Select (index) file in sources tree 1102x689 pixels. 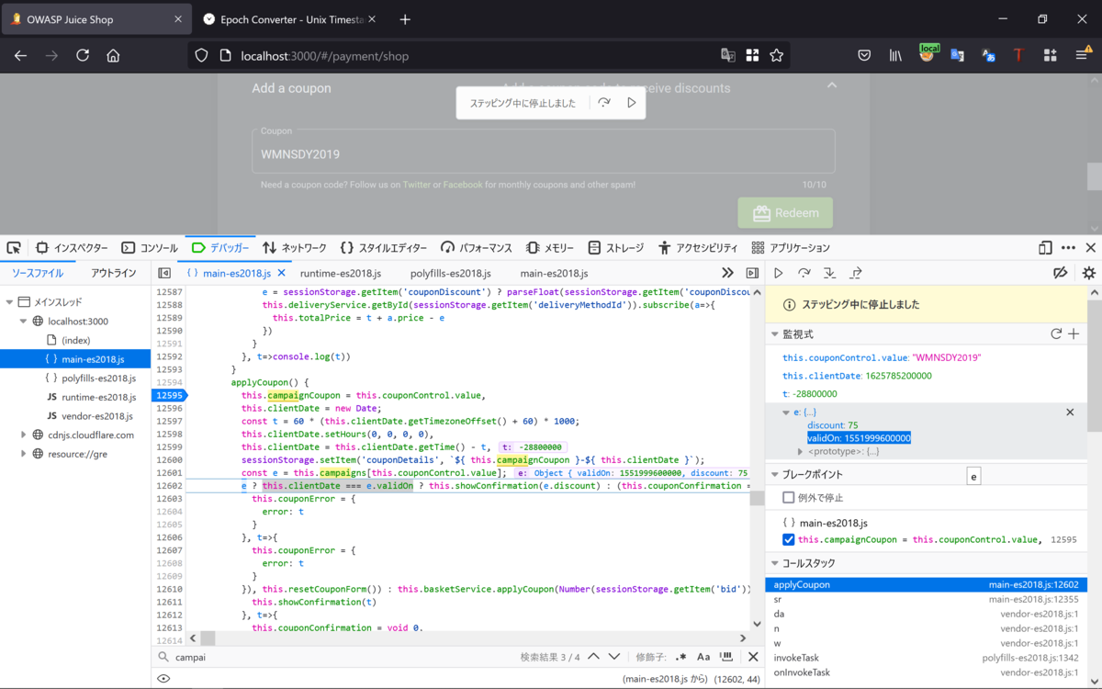point(75,340)
